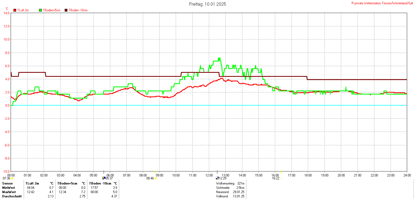Click the gray tick marker above 12:29
The width and height of the screenshot is (414, 199).
pyautogui.click(x=217, y=172)
